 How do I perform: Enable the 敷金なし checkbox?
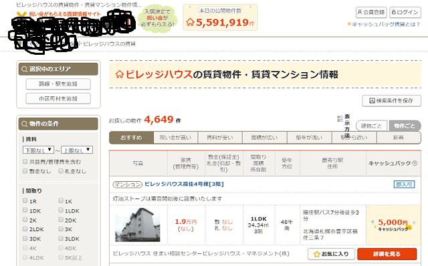[25, 171]
